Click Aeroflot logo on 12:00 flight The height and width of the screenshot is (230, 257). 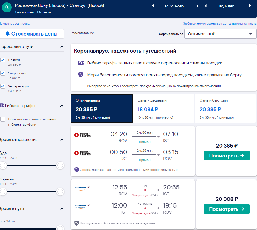pos(82,206)
